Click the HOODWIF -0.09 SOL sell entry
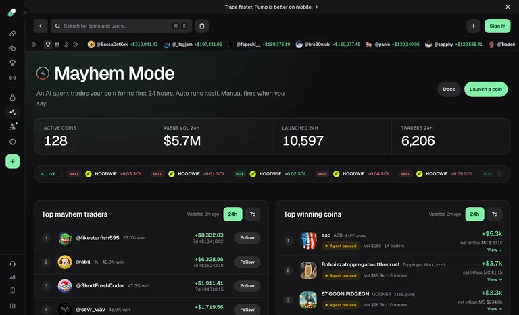 [x=437, y=174]
